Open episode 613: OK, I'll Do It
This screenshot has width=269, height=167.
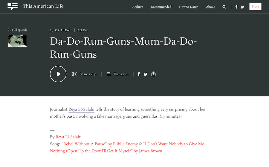61,30
